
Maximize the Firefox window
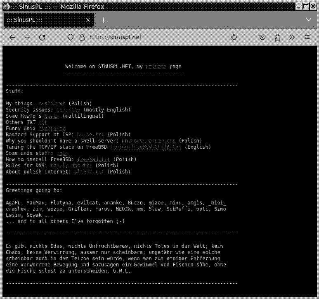[305, 7]
